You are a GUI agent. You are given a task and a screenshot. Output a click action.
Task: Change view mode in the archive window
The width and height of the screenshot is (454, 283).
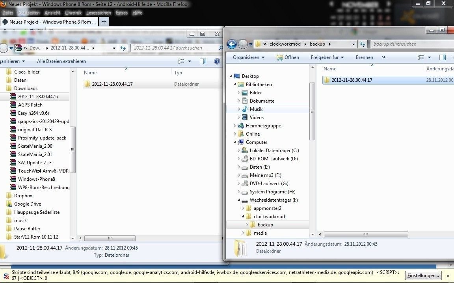(x=181, y=61)
